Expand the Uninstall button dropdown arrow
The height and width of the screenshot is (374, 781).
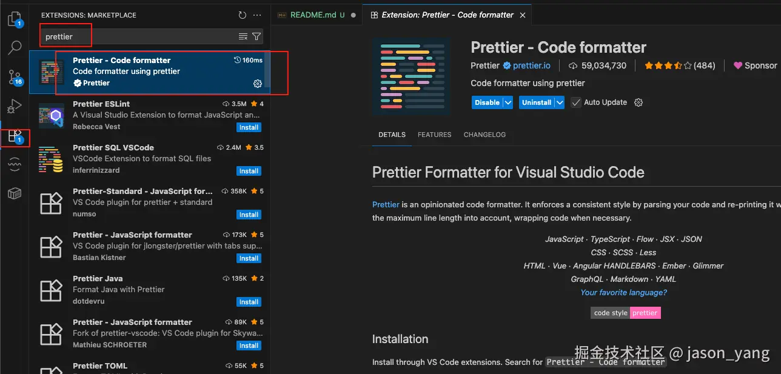point(559,102)
